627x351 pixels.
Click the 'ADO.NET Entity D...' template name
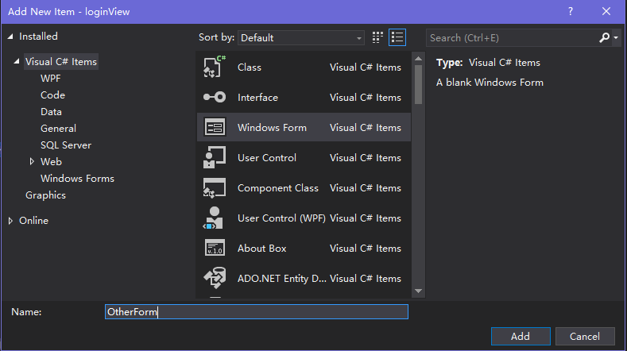pyautogui.click(x=282, y=278)
